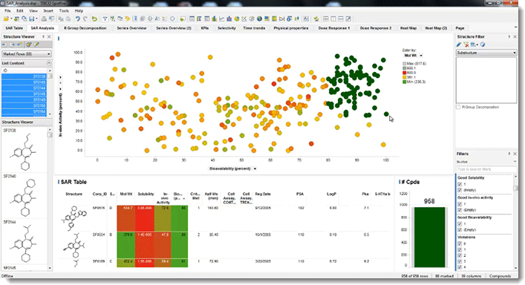Click the Print toolbar icon
The image size is (525, 285).
coord(44,19)
